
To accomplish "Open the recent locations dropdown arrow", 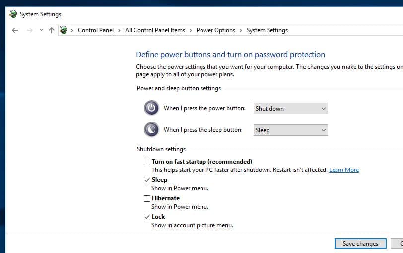I will pos(41,30).
